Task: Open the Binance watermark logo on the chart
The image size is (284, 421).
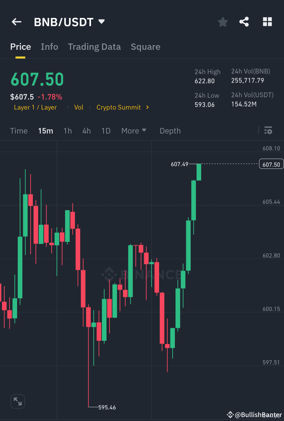Action: click(109, 275)
